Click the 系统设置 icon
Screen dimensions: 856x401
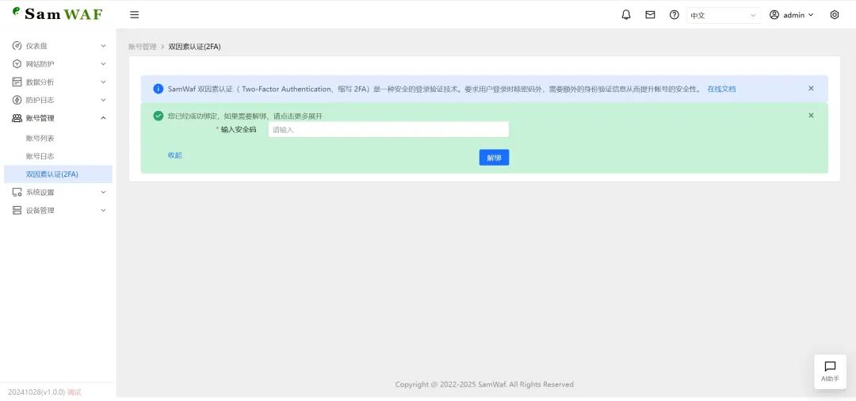pyautogui.click(x=17, y=192)
